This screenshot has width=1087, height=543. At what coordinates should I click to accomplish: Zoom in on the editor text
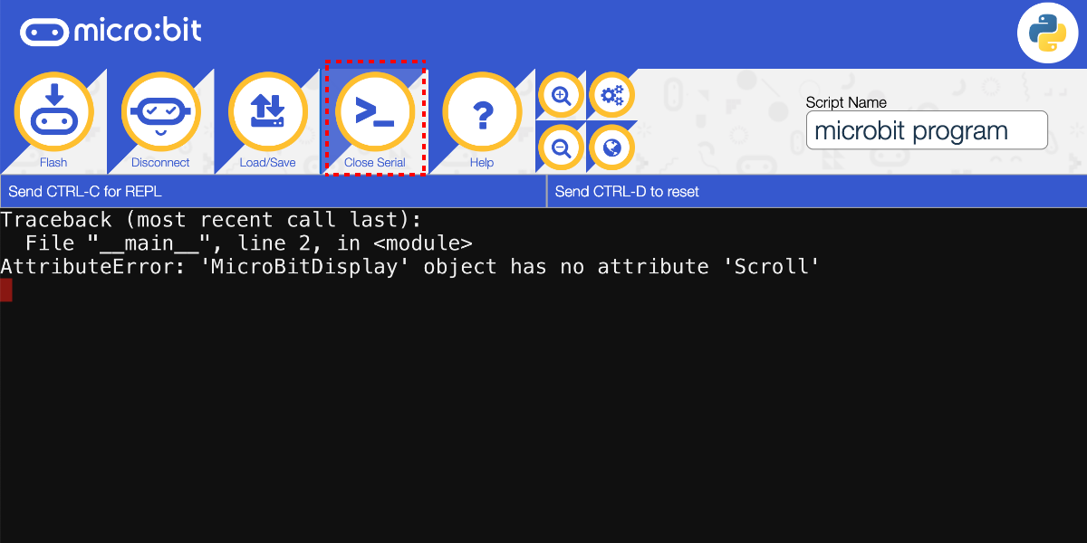coord(561,94)
